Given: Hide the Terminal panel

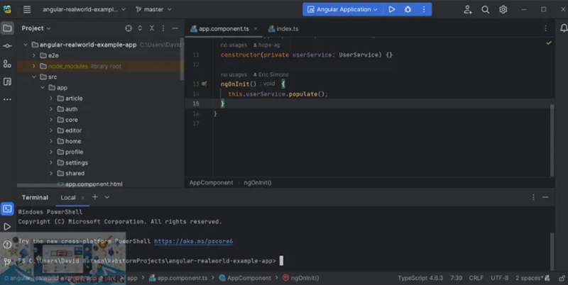Looking at the screenshot, I should (x=545, y=197).
